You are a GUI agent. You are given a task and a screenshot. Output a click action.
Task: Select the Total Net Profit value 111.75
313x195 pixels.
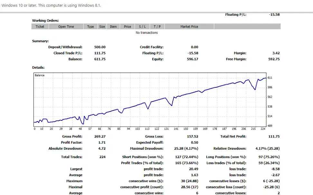tap(274, 137)
